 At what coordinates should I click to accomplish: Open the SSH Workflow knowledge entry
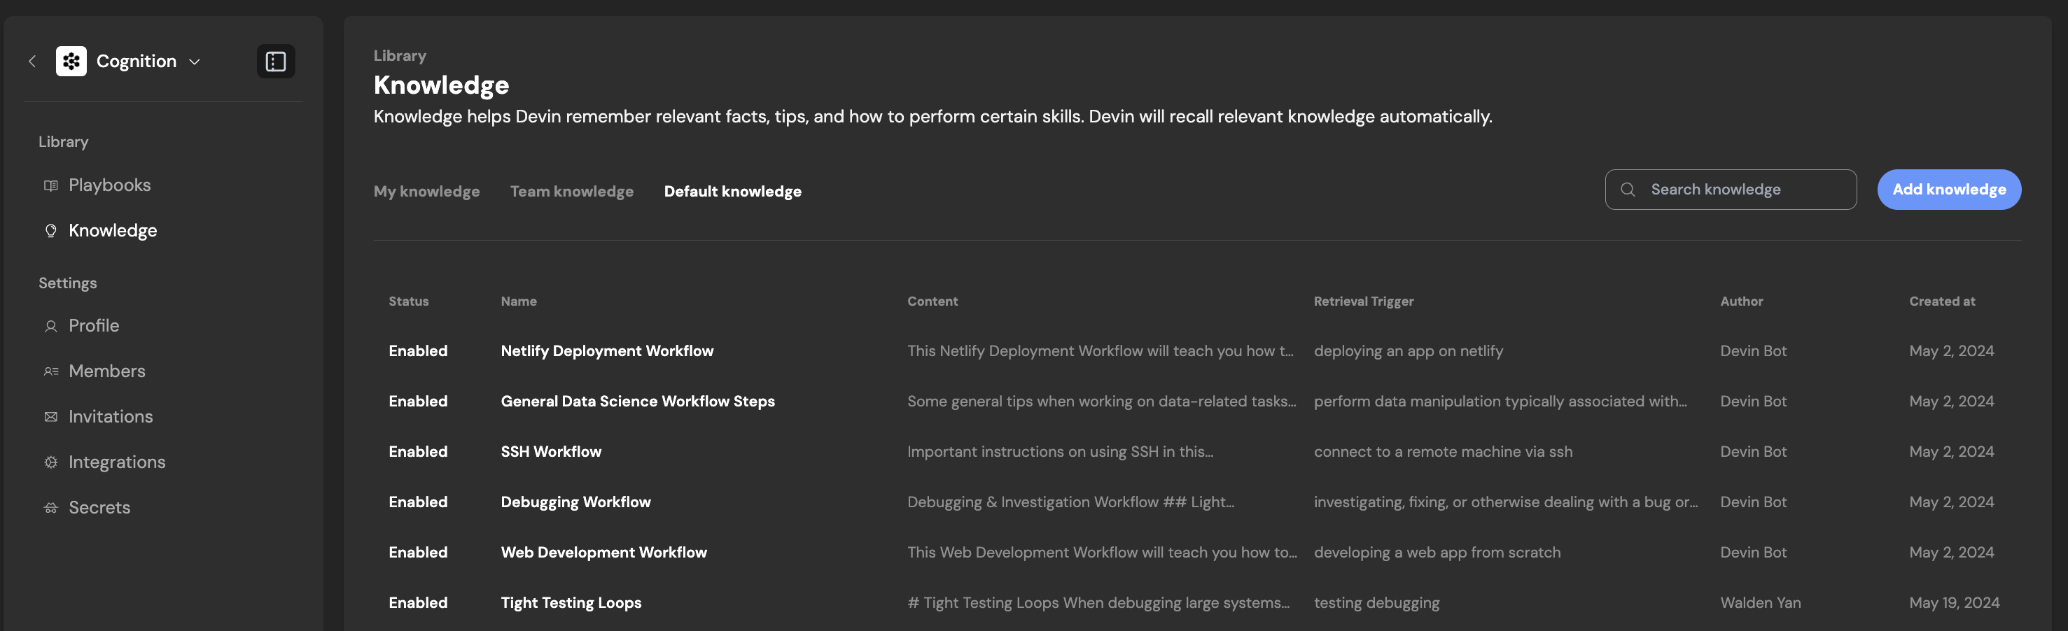(x=551, y=451)
